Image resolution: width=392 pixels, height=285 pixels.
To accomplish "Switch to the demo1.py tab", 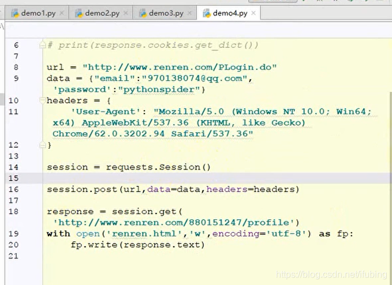I will pyautogui.click(x=37, y=13).
